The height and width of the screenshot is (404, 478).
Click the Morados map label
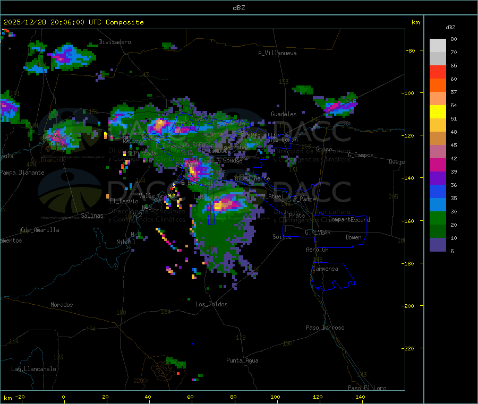point(62,305)
